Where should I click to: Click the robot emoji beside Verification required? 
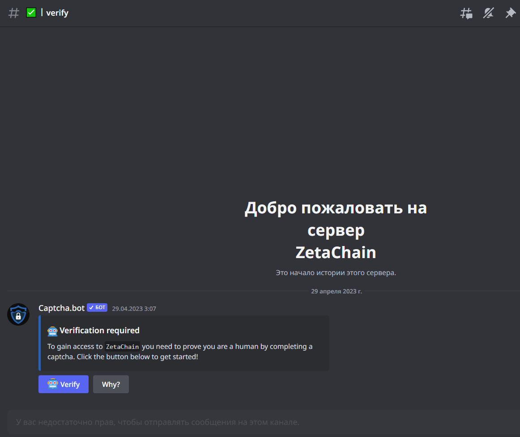pyautogui.click(x=52, y=331)
